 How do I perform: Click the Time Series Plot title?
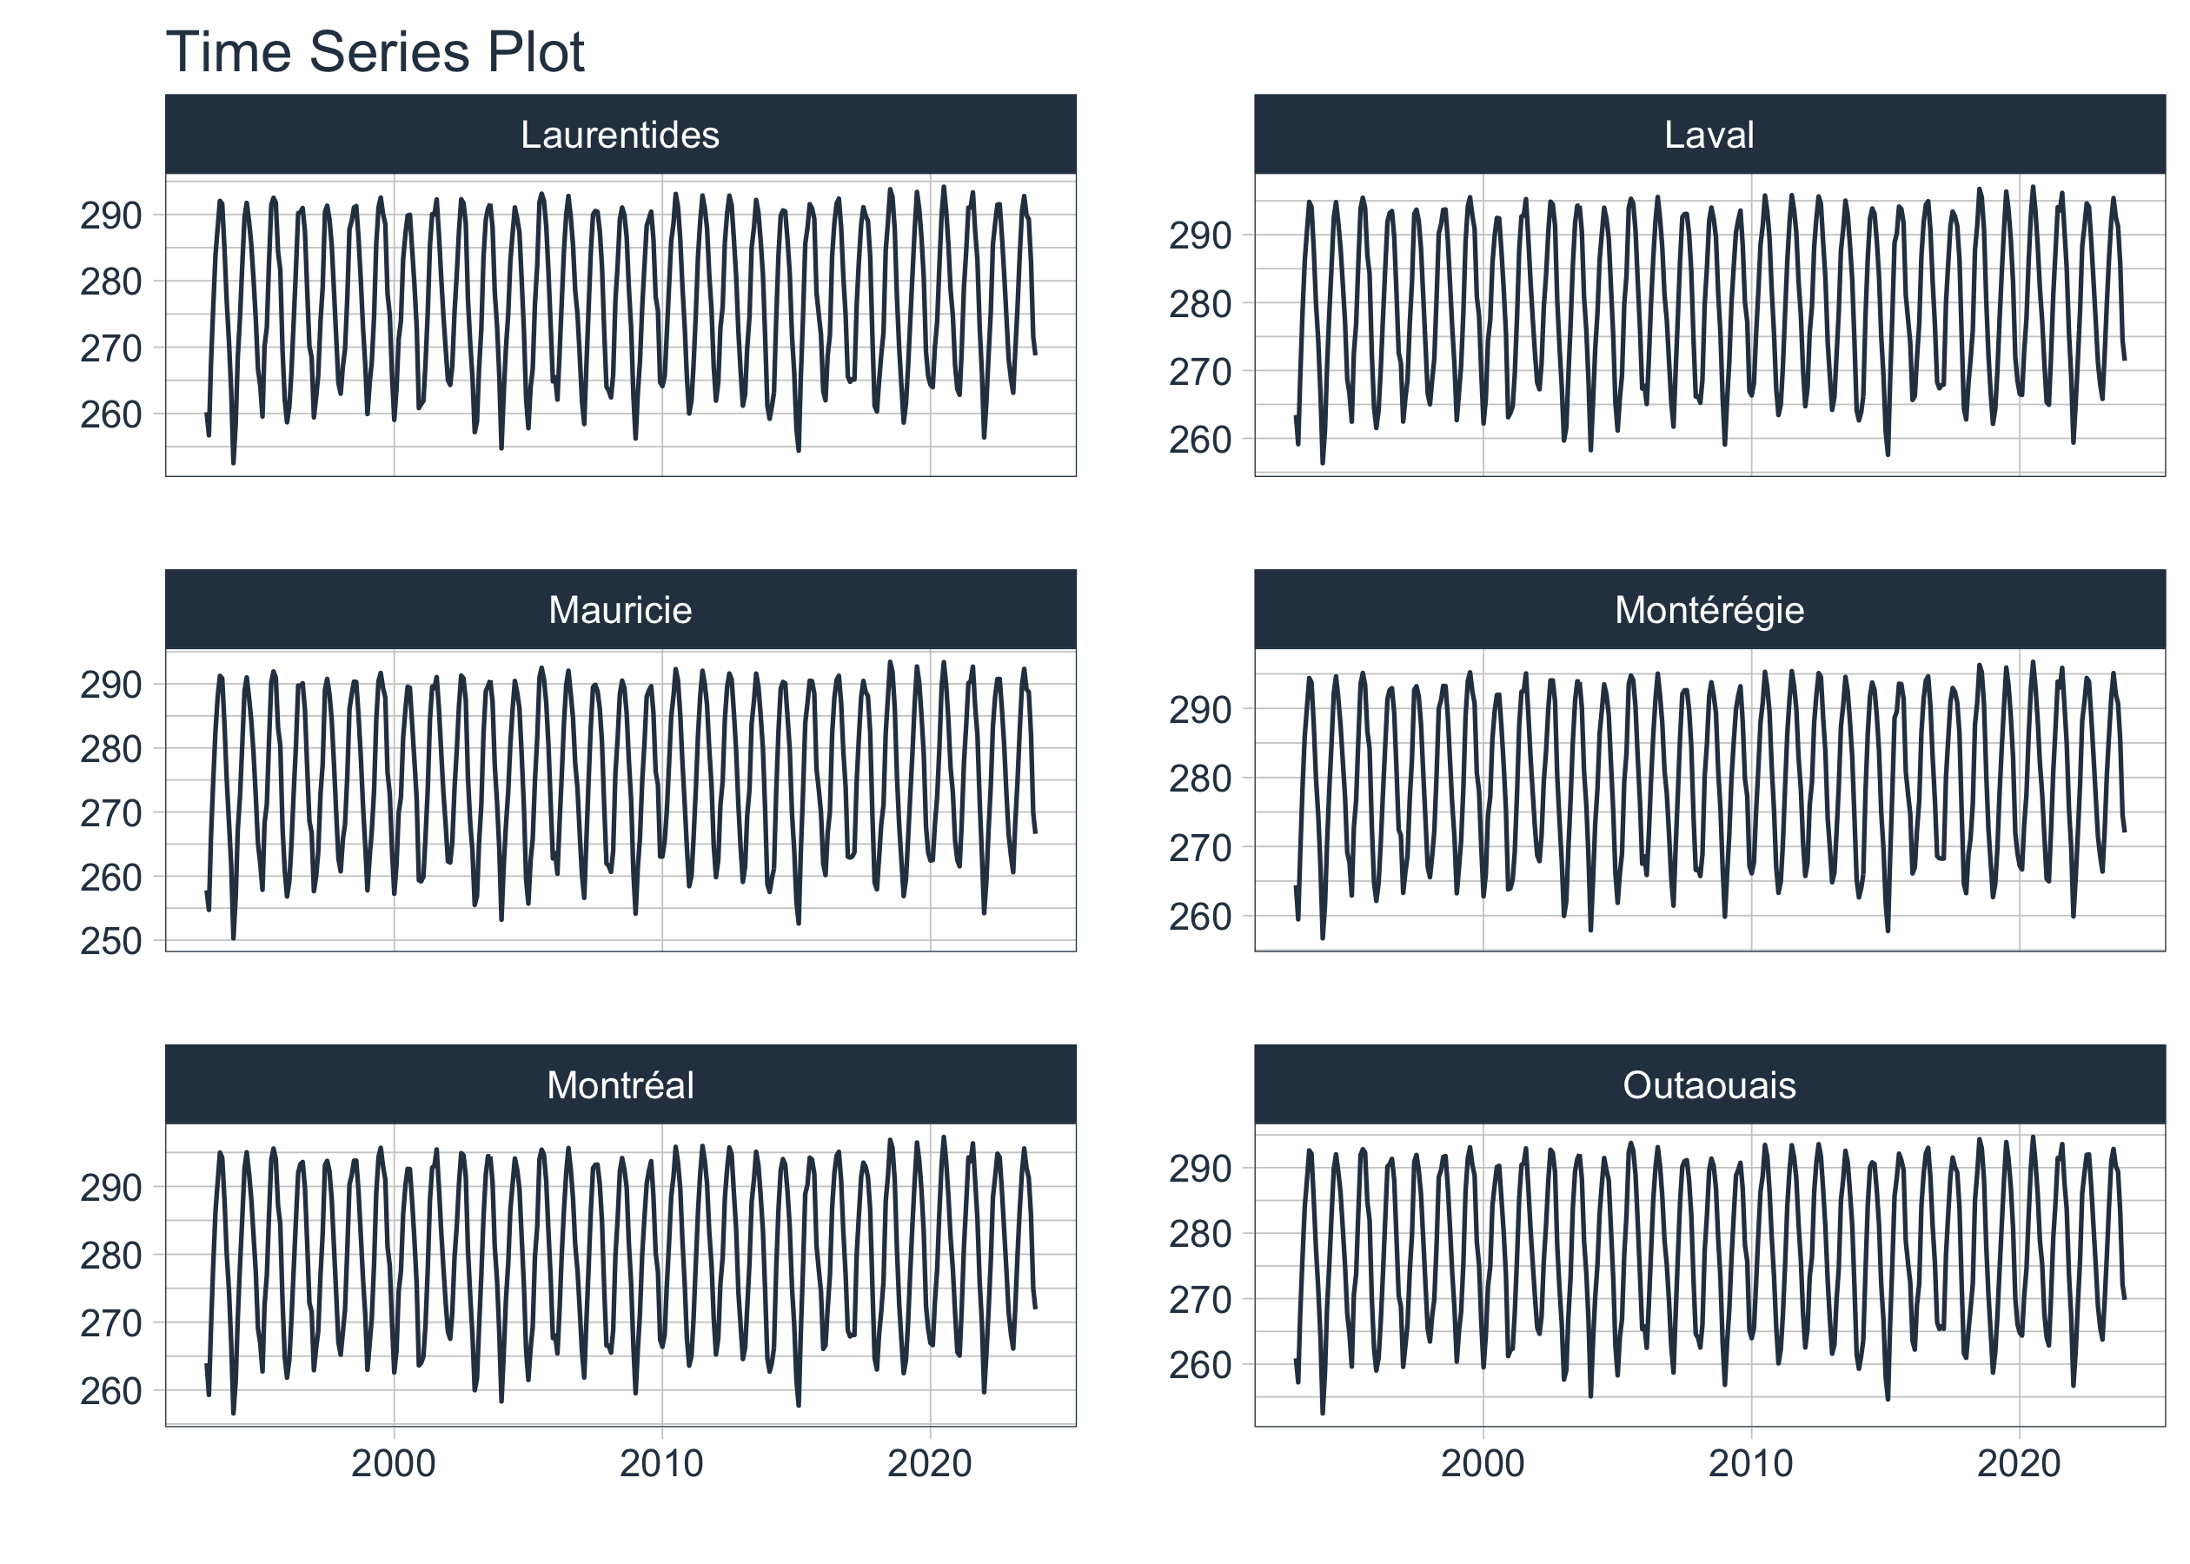[x=375, y=51]
